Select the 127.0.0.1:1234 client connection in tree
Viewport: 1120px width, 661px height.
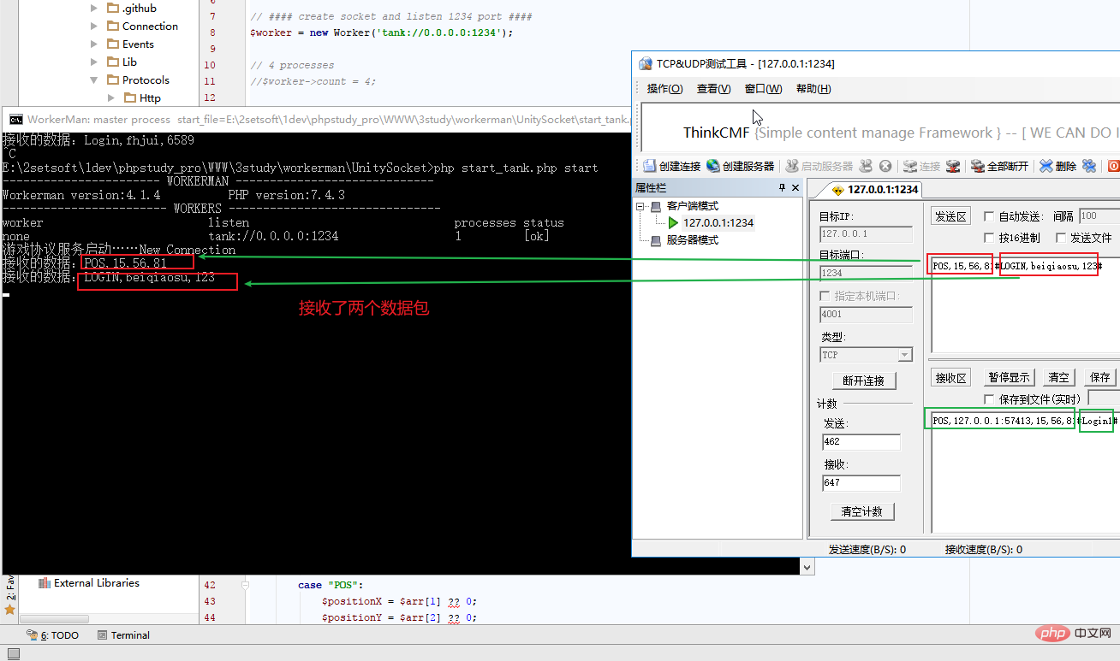(x=718, y=223)
